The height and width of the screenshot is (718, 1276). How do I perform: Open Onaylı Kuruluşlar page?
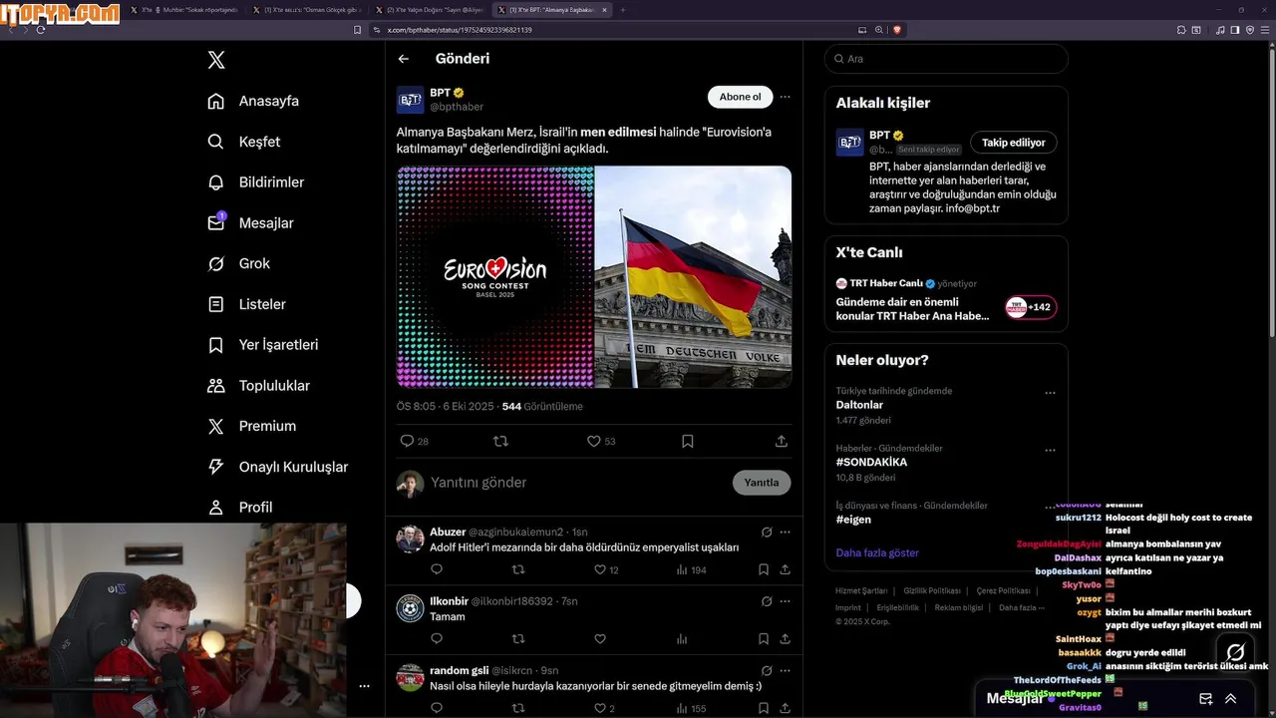(x=277, y=467)
